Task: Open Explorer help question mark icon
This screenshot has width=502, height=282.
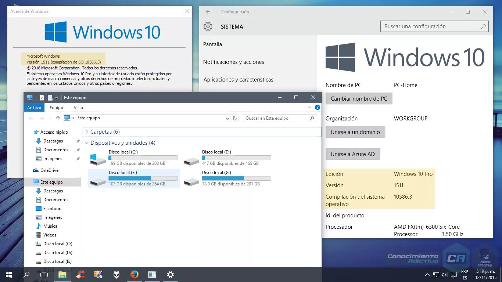Action: pyautogui.click(x=318, y=108)
